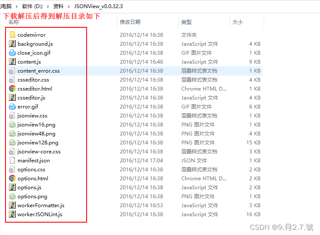Click the jsonview128.png image icon
The image size is (320, 235).
[12, 143]
